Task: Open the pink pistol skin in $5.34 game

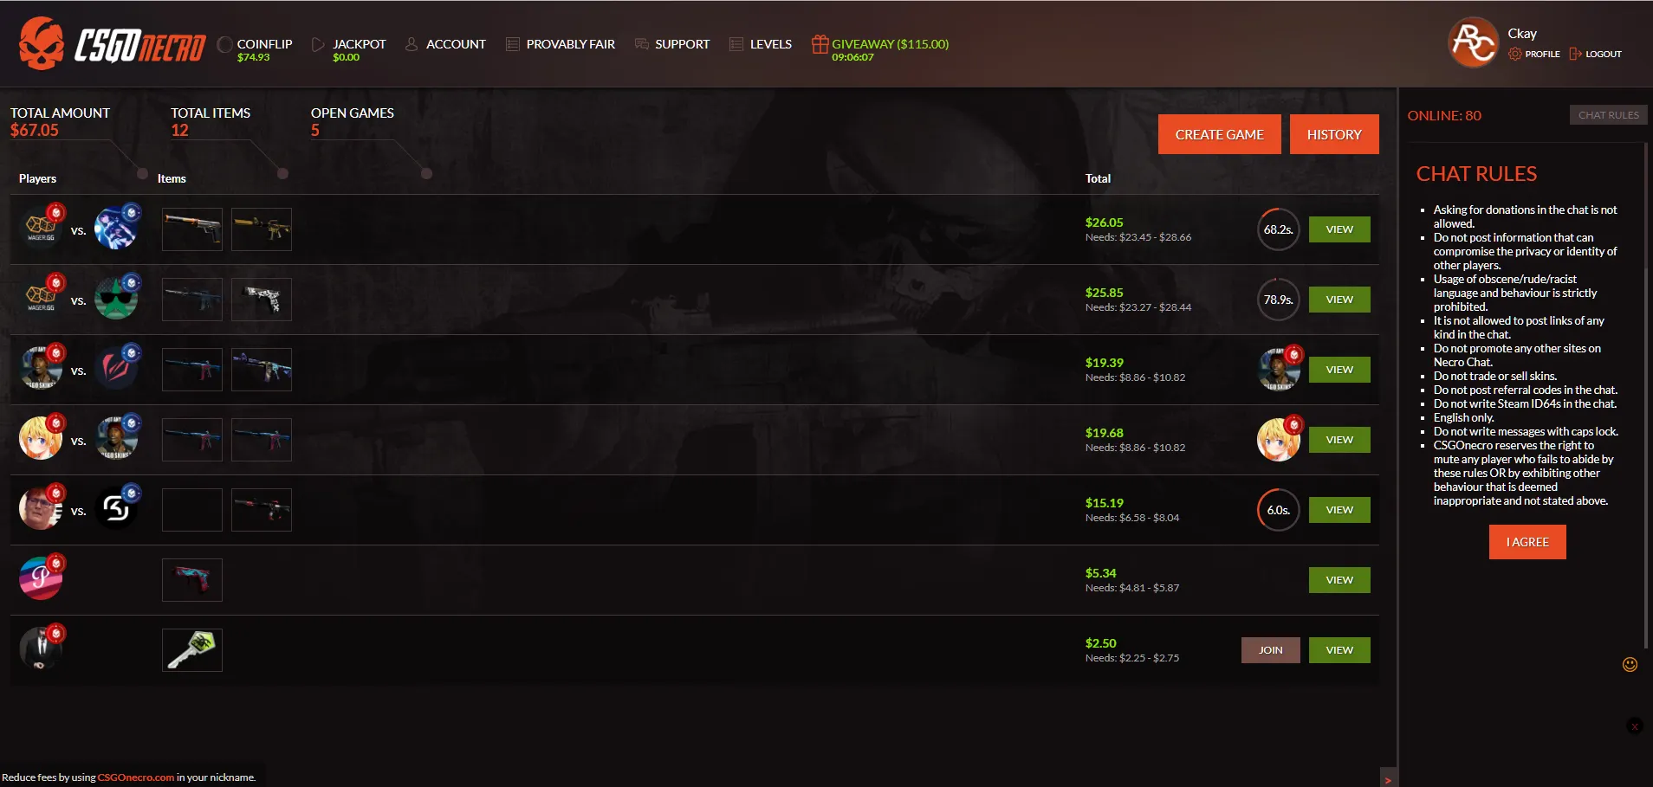Action: coord(192,580)
